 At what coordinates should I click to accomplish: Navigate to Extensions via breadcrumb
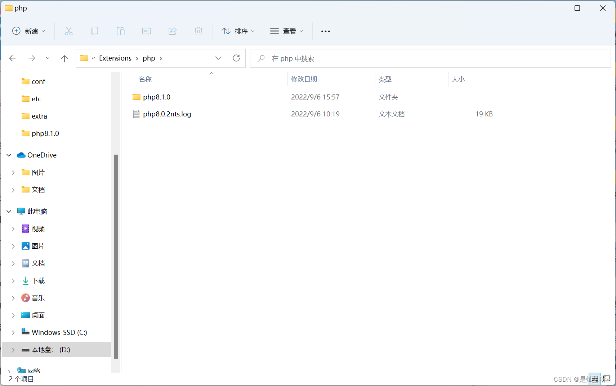[115, 58]
